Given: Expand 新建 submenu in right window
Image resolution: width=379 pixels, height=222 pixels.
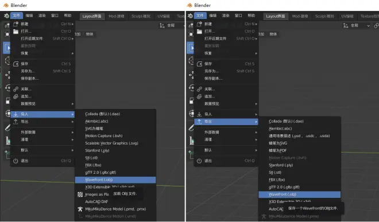Looking at the screenshot, I should pyautogui.click(x=226, y=24).
